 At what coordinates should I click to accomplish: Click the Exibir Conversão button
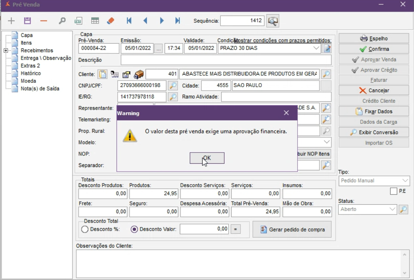(374, 132)
